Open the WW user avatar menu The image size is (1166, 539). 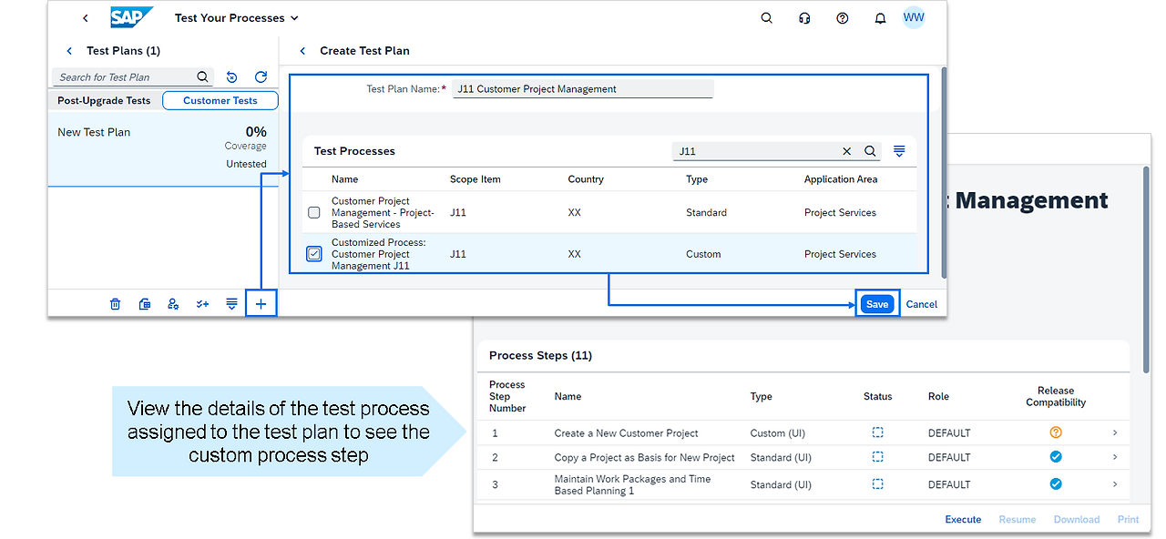click(914, 17)
